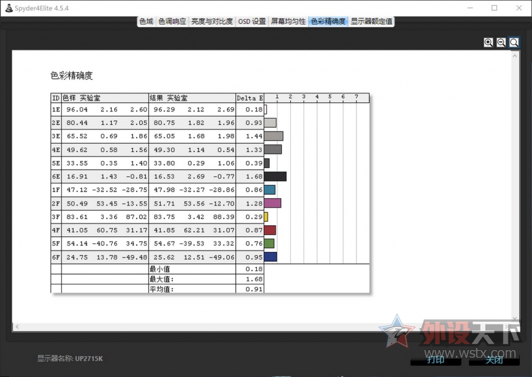Click the Delta E value 1.33

254,150
